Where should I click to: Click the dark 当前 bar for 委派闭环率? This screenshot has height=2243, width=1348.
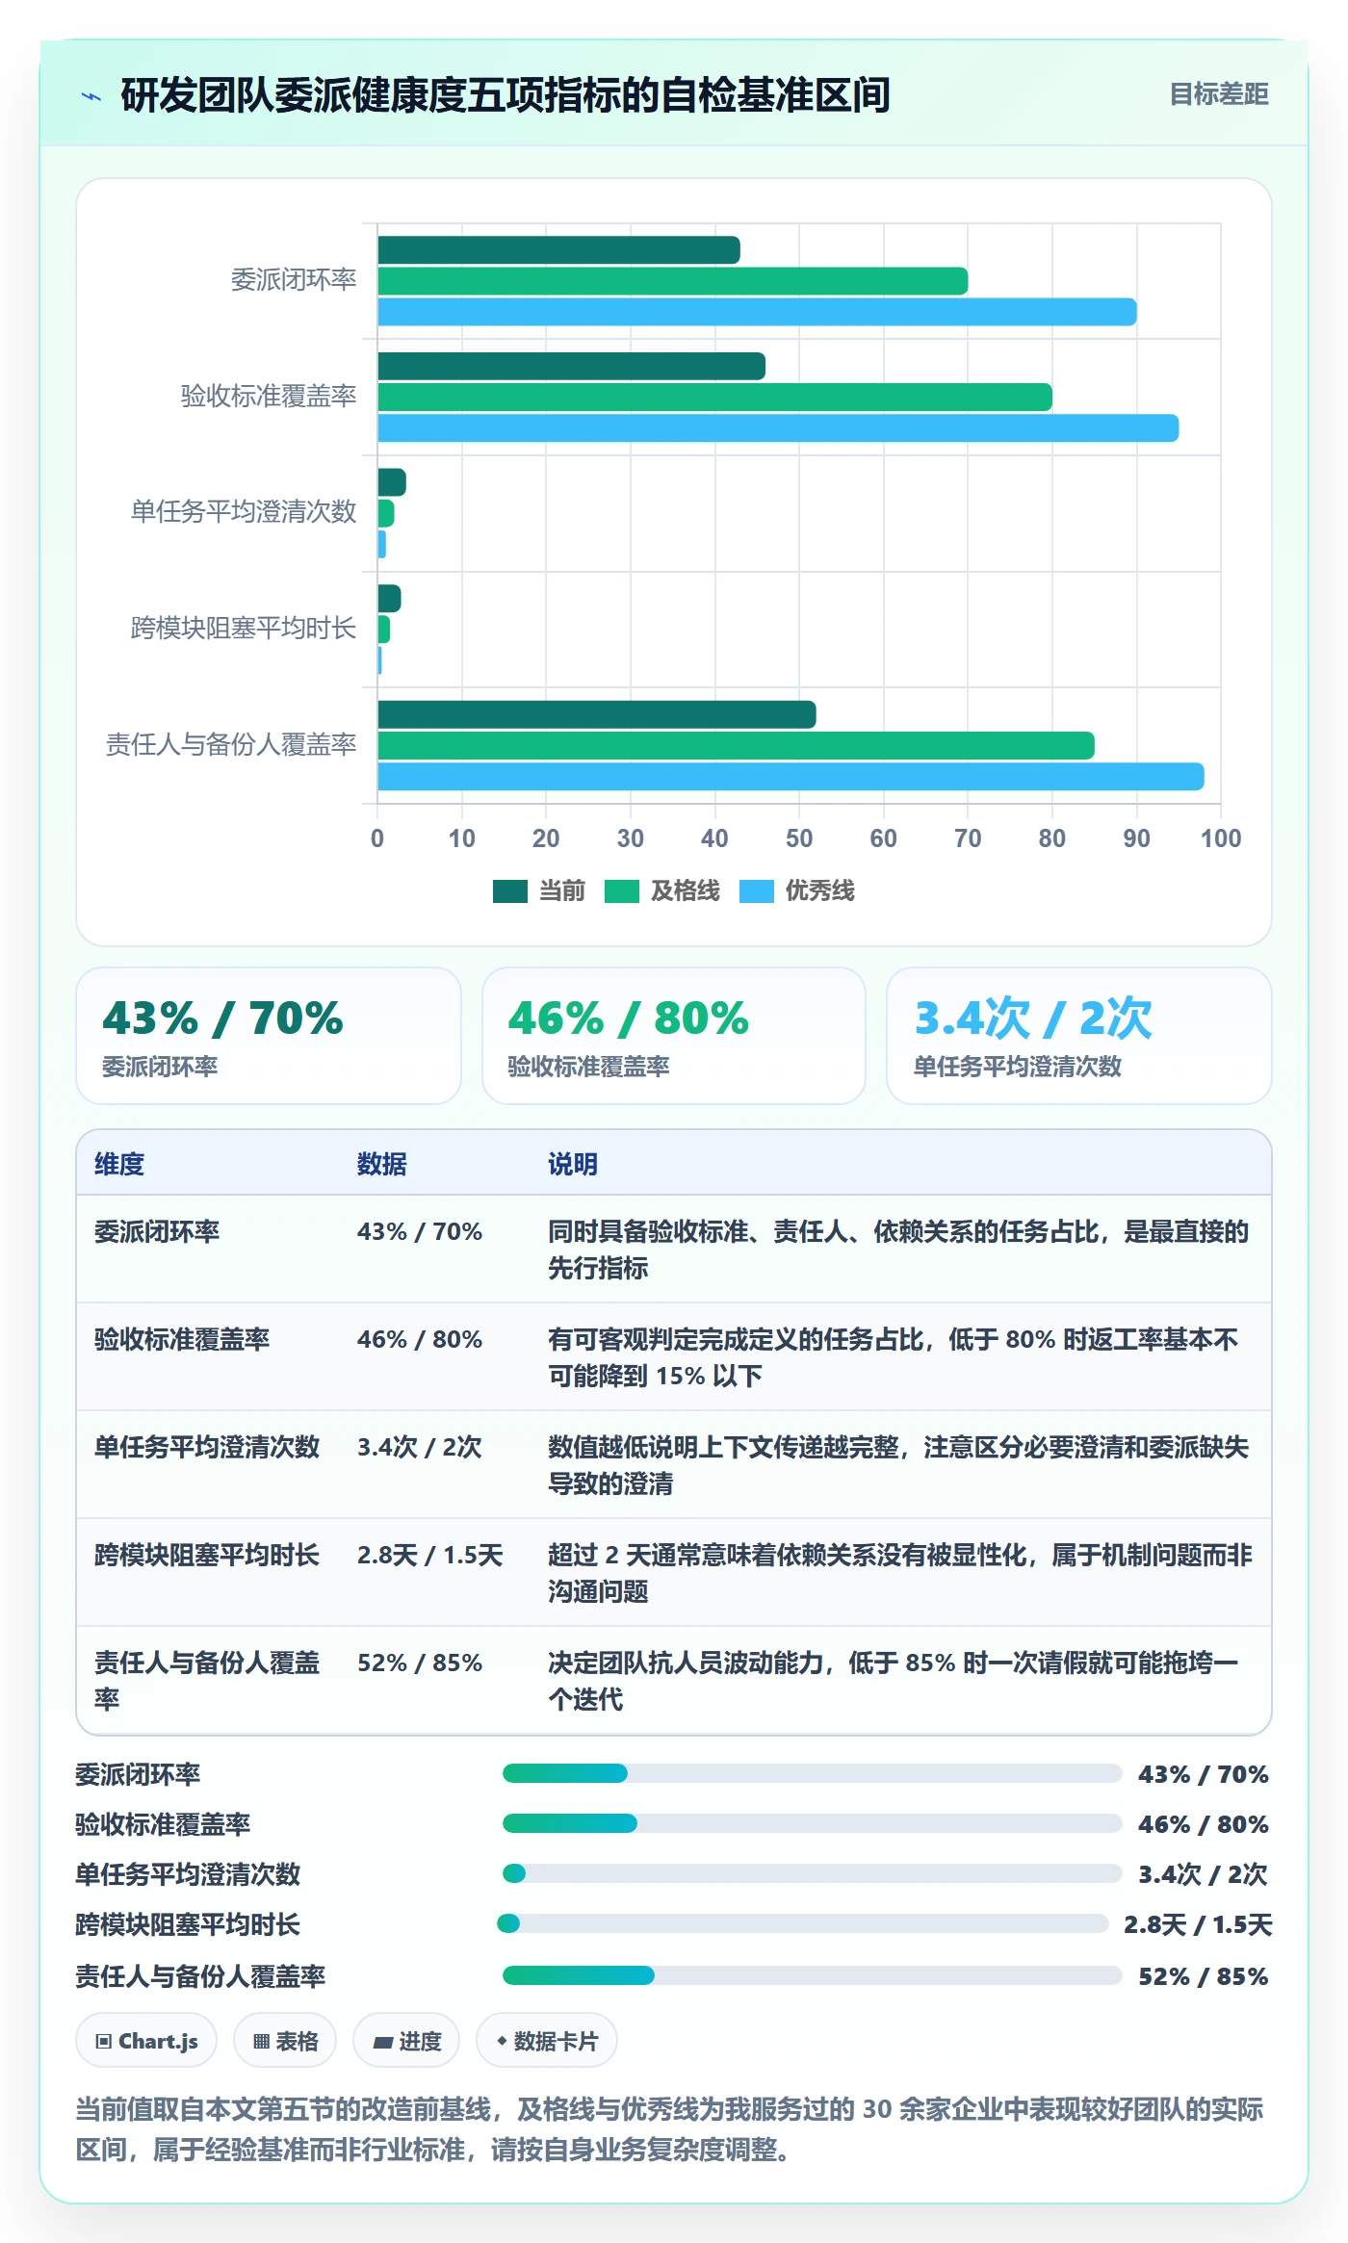coord(558,250)
